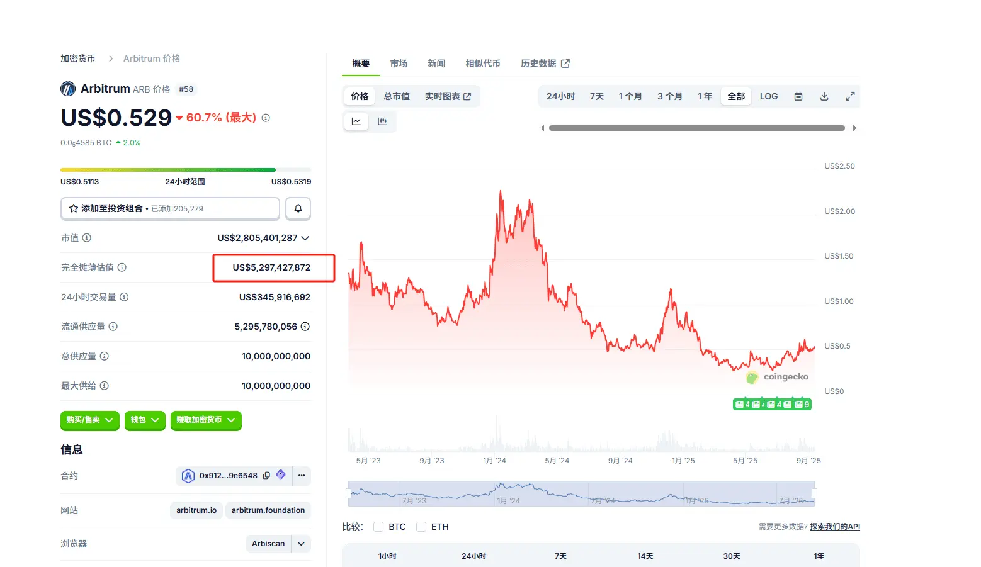981x567 pixels.
Task: Expand the chart to fullscreen
Action: tap(850, 96)
